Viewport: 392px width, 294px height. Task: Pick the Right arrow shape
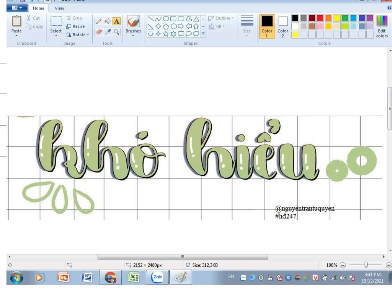tap(181, 26)
